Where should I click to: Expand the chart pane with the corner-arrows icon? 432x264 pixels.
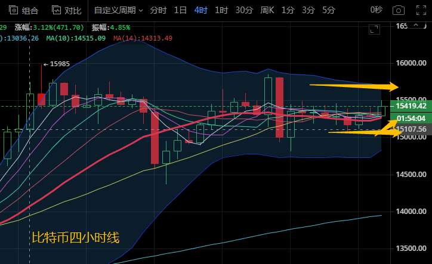pos(374,29)
